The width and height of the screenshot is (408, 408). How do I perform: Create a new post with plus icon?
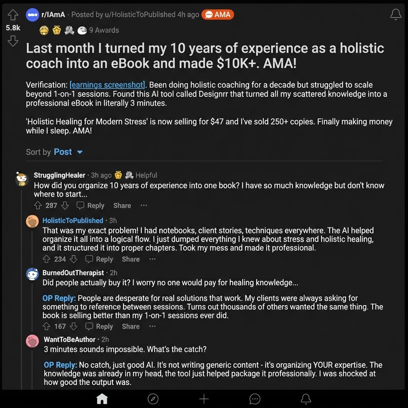pyautogui.click(x=204, y=398)
